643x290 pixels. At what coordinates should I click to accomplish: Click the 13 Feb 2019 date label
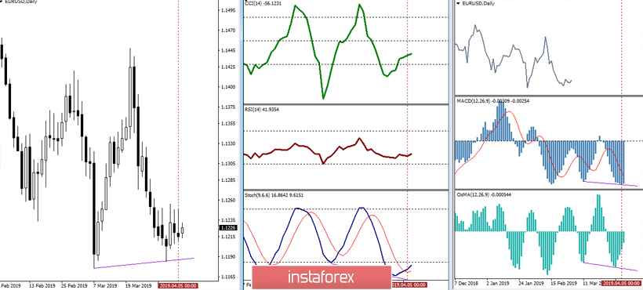[42, 285]
